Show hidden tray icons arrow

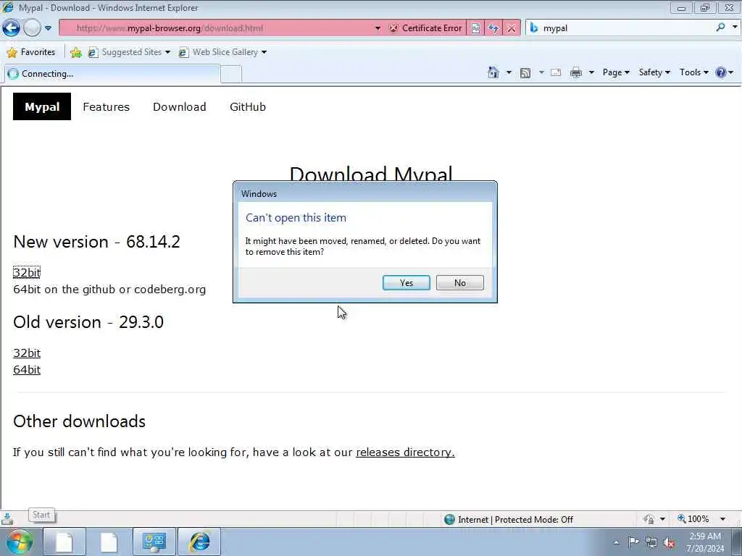616,542
